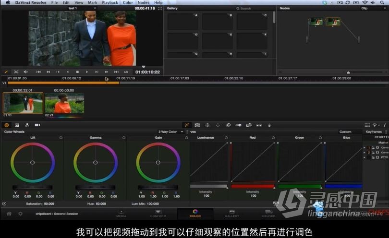This screenshot has height=238, width=389.
Task: Click the fast forward button
Action: tap(106, 72)
